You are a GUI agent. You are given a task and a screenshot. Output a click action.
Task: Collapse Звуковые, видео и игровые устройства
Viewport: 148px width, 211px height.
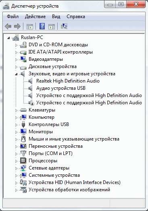coord(16,74)
